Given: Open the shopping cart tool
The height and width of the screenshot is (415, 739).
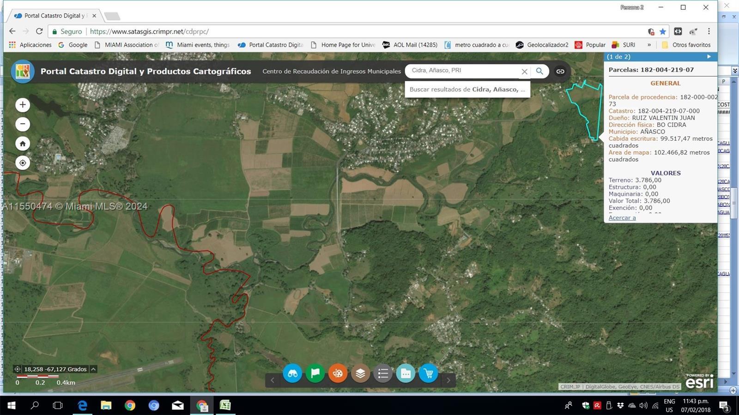Looking at the screenshot, I should point(429,373).
